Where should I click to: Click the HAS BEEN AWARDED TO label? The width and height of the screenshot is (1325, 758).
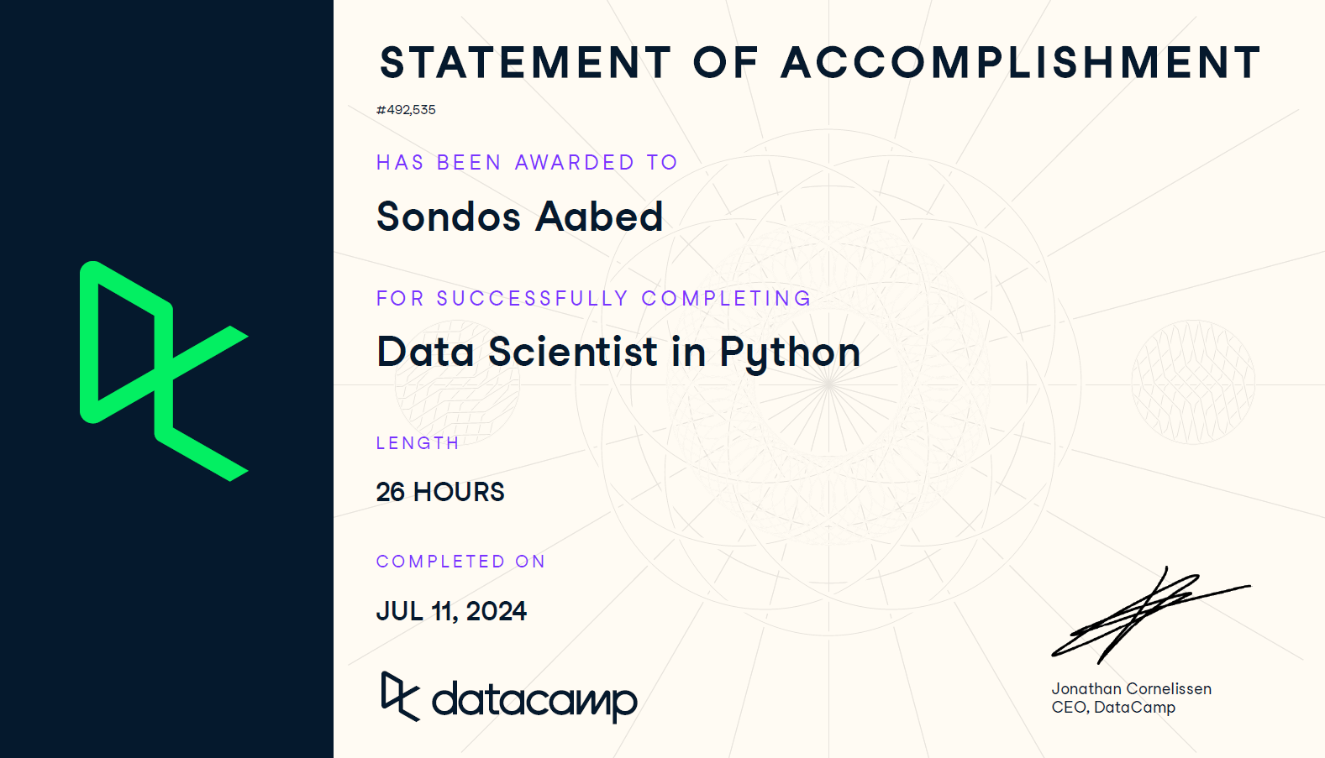click(527, 162)
